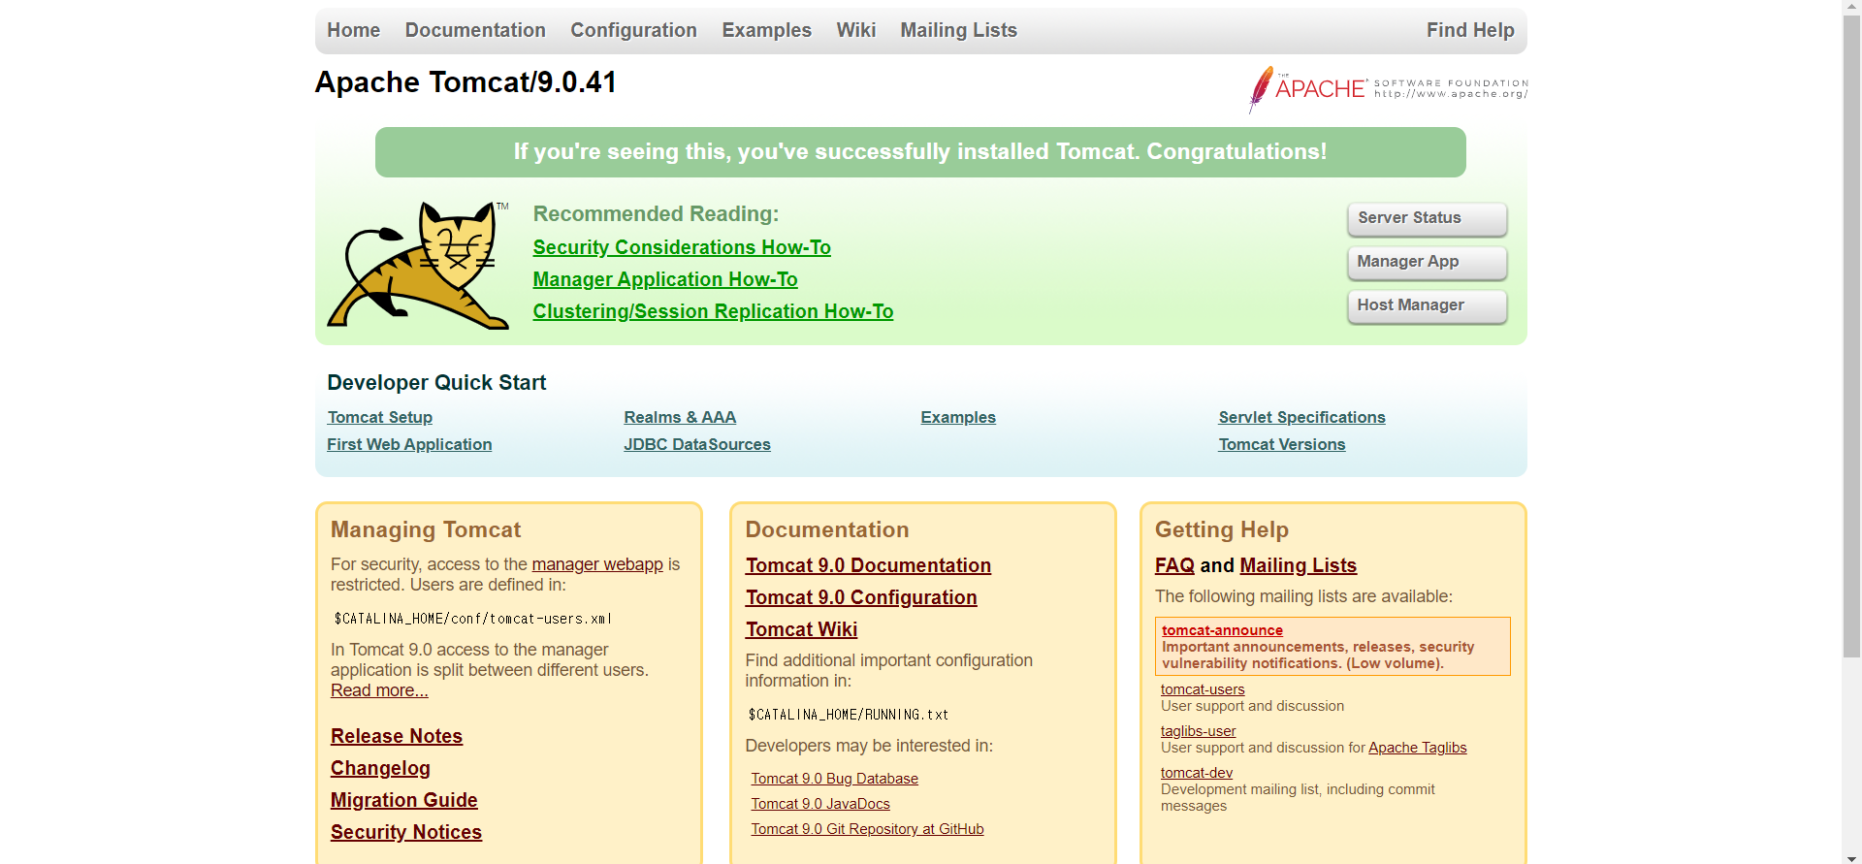Viewport: 1862px width, 864px height.
Task: Open Tomcat 9.0 Documentation link
Action: (x=868, y=565)
